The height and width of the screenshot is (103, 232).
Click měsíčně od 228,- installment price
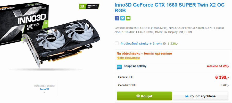(218, 66)
